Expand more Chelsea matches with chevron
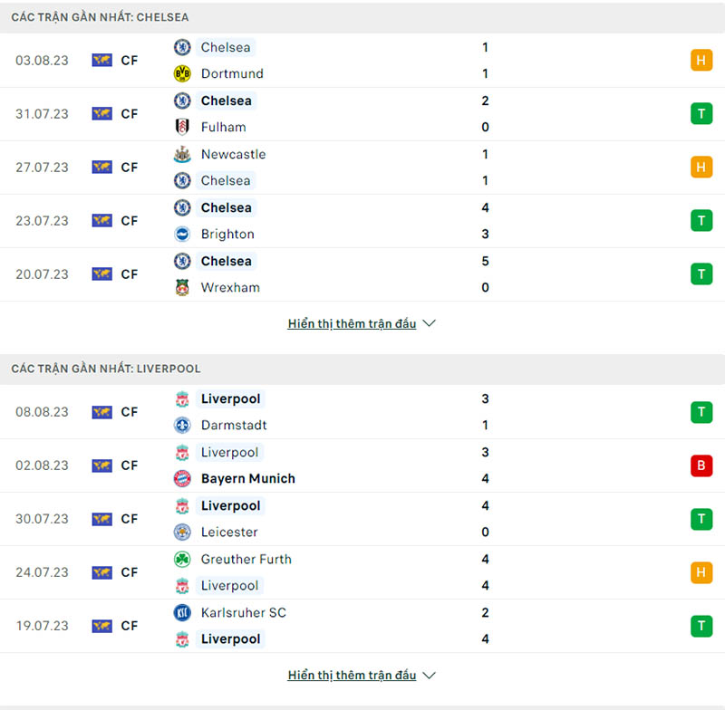725x710 pixels. pyautogui.click(x=430, y=323)
